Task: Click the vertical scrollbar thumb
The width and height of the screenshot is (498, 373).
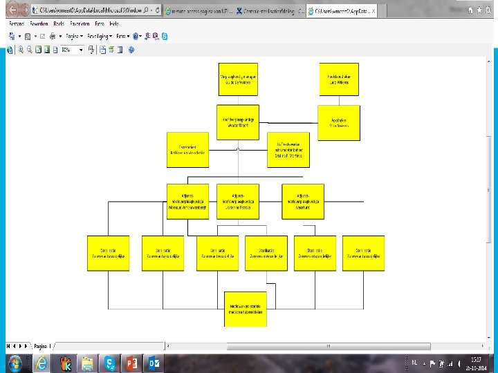Action: (x=488, y=189)
